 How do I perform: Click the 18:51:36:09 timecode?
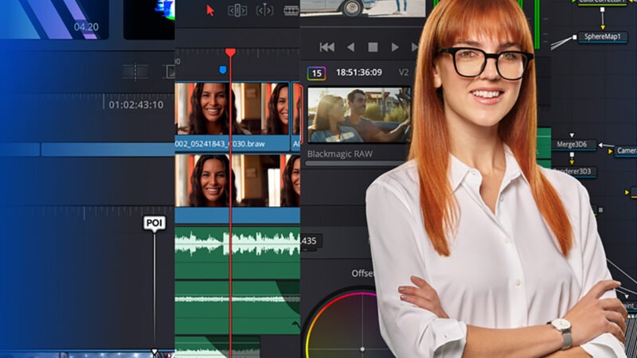[359, 72]
